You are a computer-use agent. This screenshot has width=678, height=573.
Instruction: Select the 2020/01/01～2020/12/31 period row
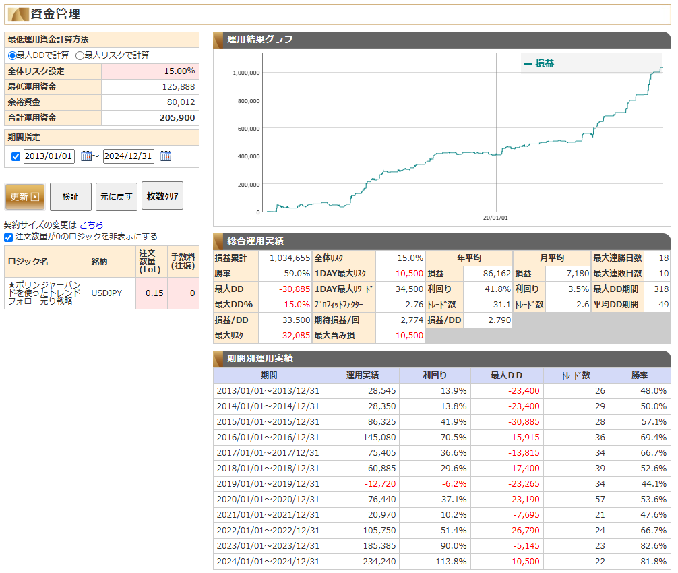(442, 499)
